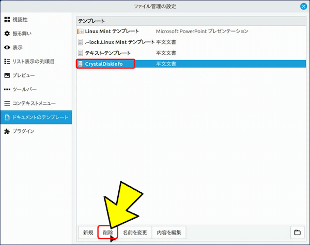This screenshot has height=245, width=310.
Task: Click the コンテキストメニュー lines icon
Action: point(7,103)
